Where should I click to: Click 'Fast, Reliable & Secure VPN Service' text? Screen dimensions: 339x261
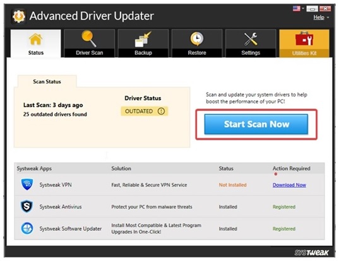click(x=149, y=185)
